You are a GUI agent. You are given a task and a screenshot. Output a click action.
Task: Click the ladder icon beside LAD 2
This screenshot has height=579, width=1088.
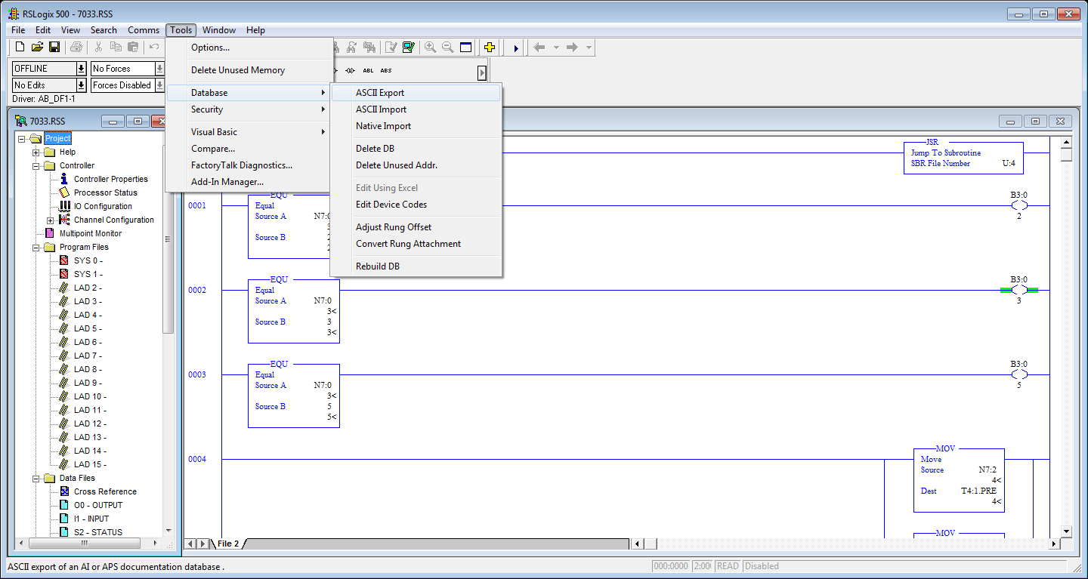click(x=64, y=288)
